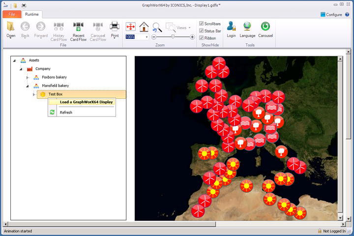Image resolution: width=354 pixels, height=236 pixels.
Task: Switch to the Runtime tab
Action: tap(32, 14)
